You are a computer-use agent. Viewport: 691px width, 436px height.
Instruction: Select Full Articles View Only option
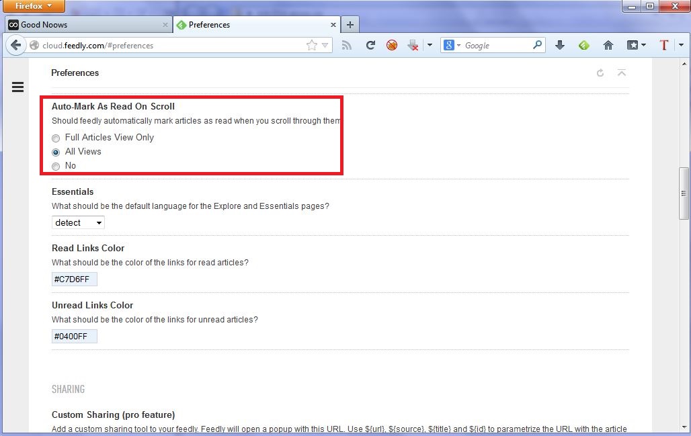click(56, 138)
